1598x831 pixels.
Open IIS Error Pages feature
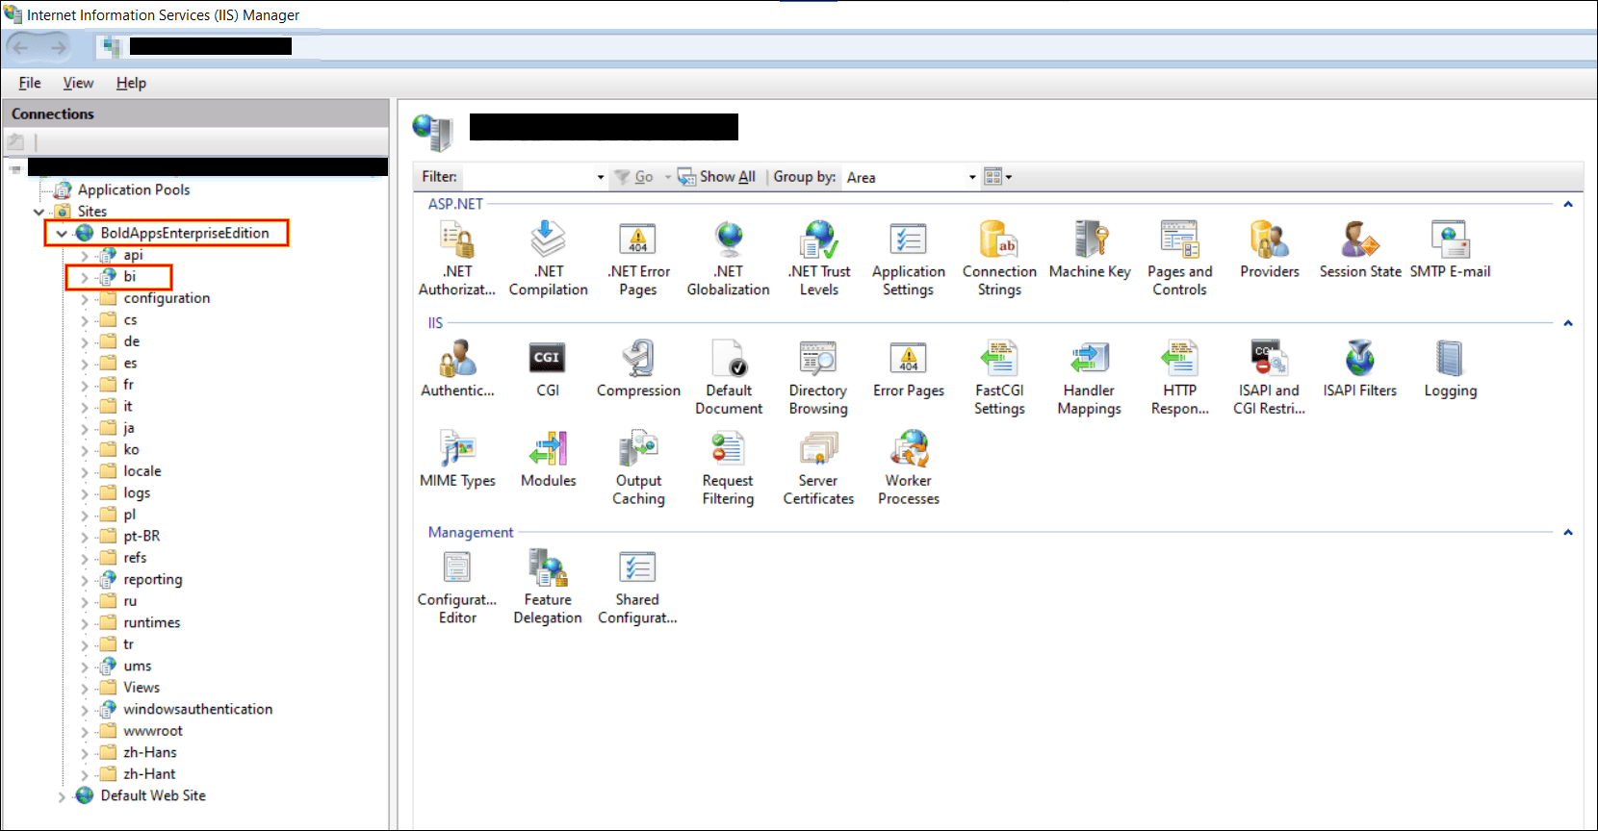click(x=909, y=369)
